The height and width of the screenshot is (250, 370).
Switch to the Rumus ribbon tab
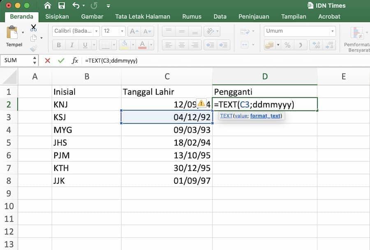192,16
